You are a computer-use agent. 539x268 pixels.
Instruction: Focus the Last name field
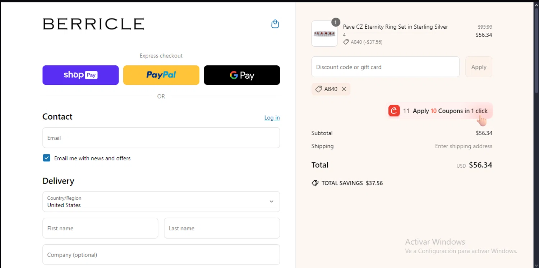click(x=222, y=228)
